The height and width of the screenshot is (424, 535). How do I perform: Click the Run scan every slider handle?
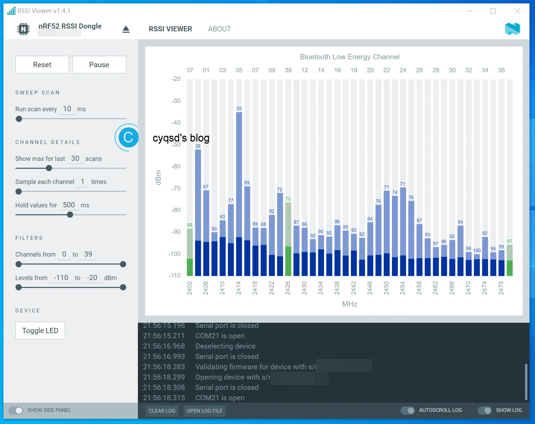(19, 119)
